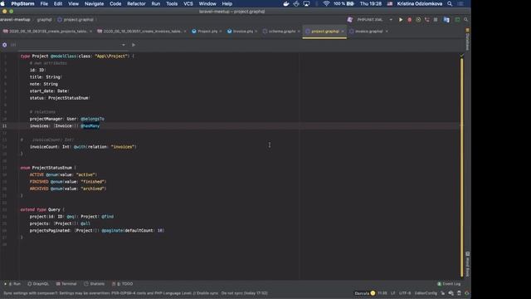Click the Wi-Fi icon in menu bar
The height and width of the screenshot is (299, 531).
(326, 3)
